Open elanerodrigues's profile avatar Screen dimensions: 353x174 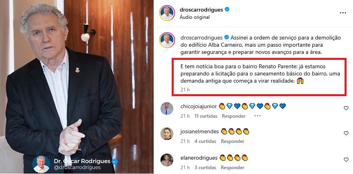coord(167,160)
